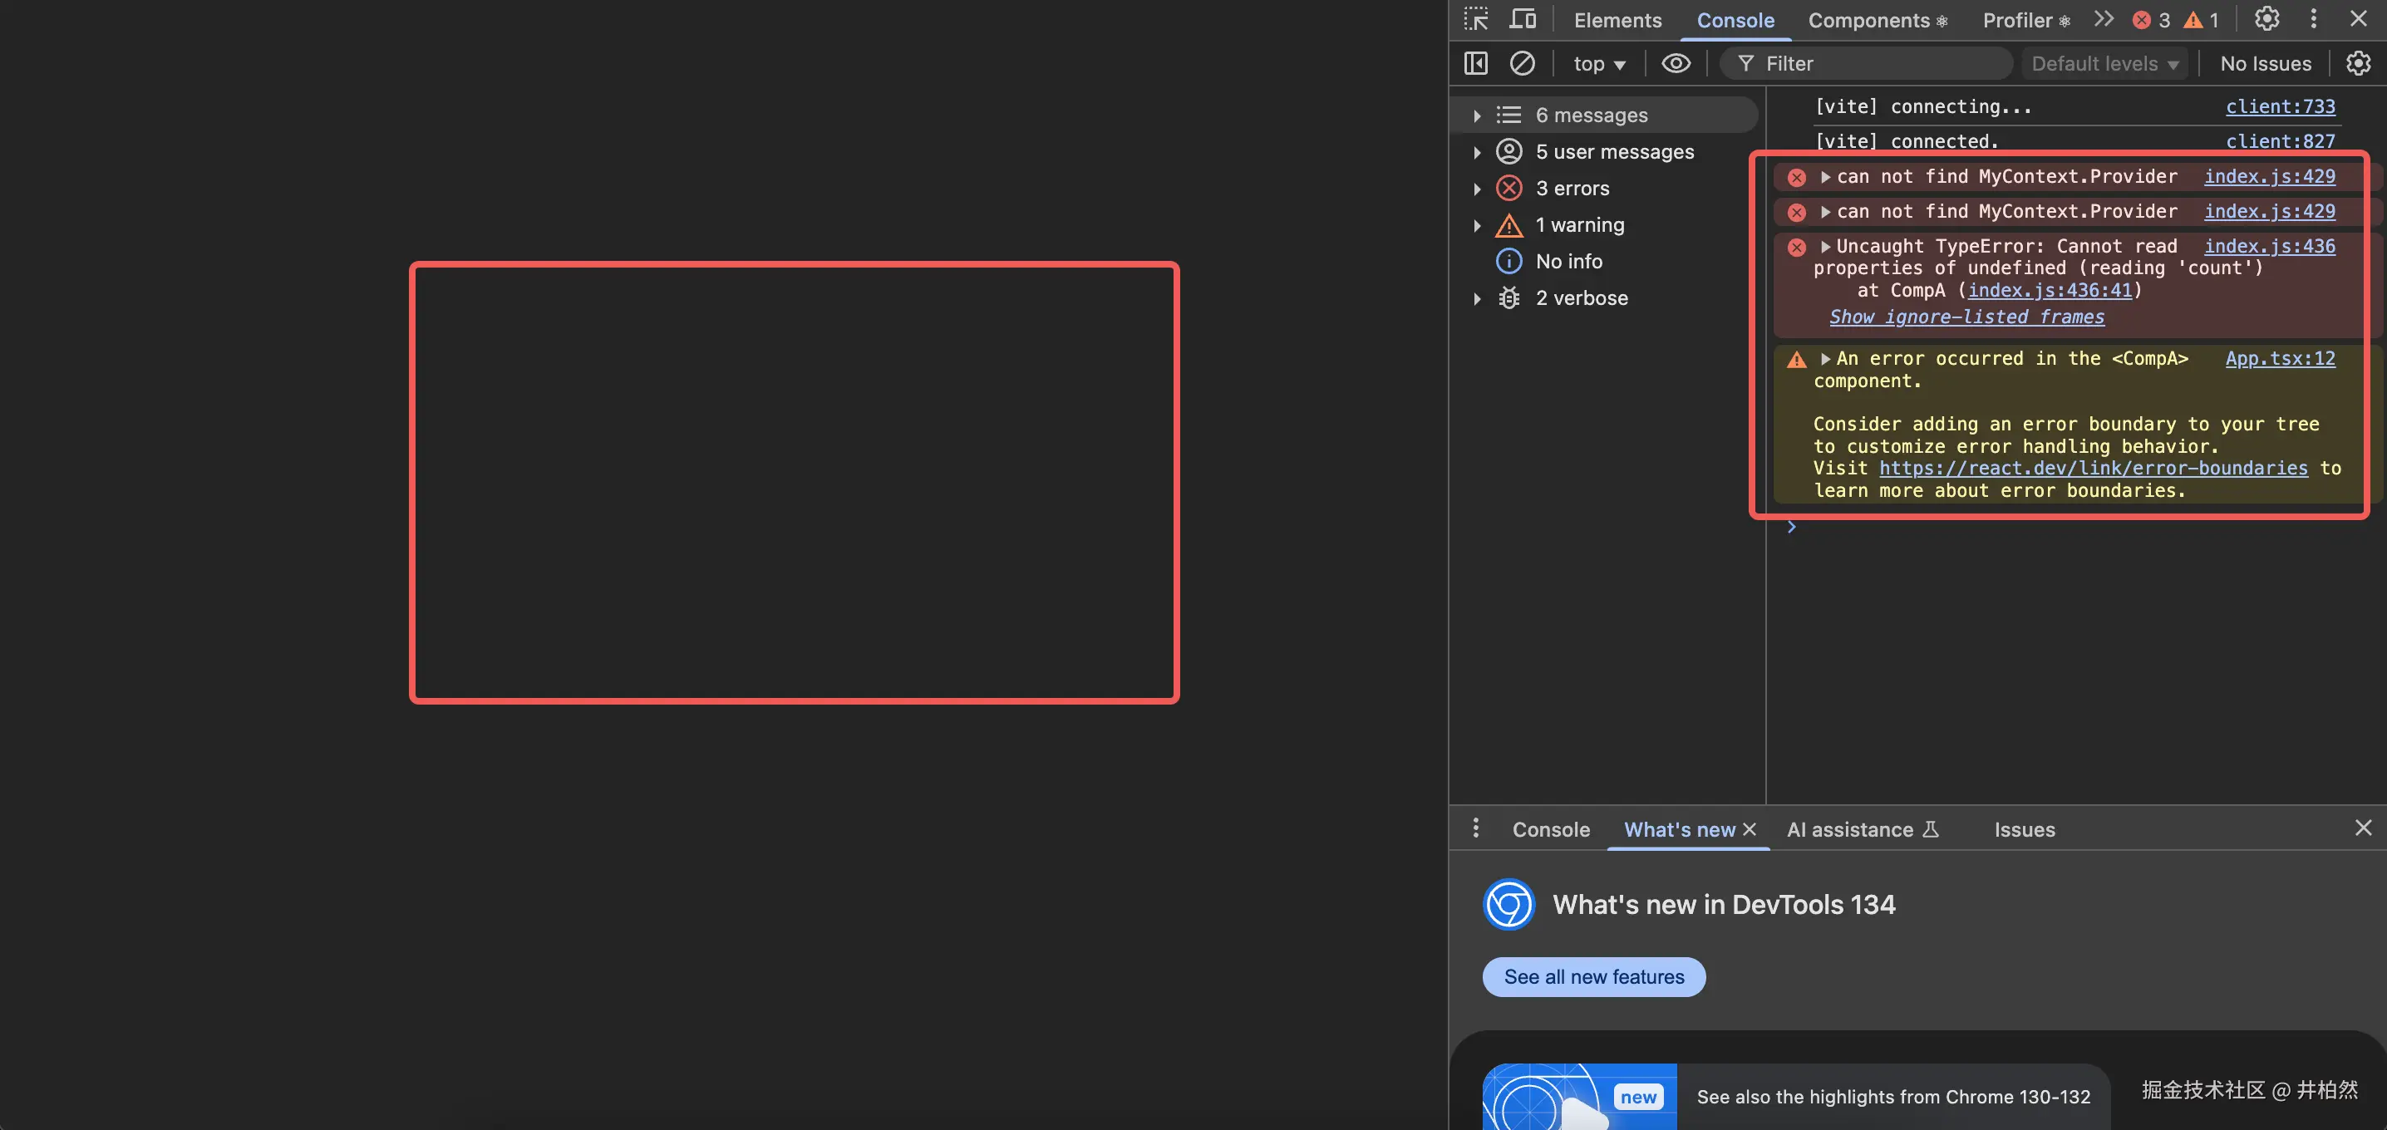Open the Default levels dropdown
Image resolution: width=2387 pixels, height=1130 pixels.
[x=2104, y=64]
